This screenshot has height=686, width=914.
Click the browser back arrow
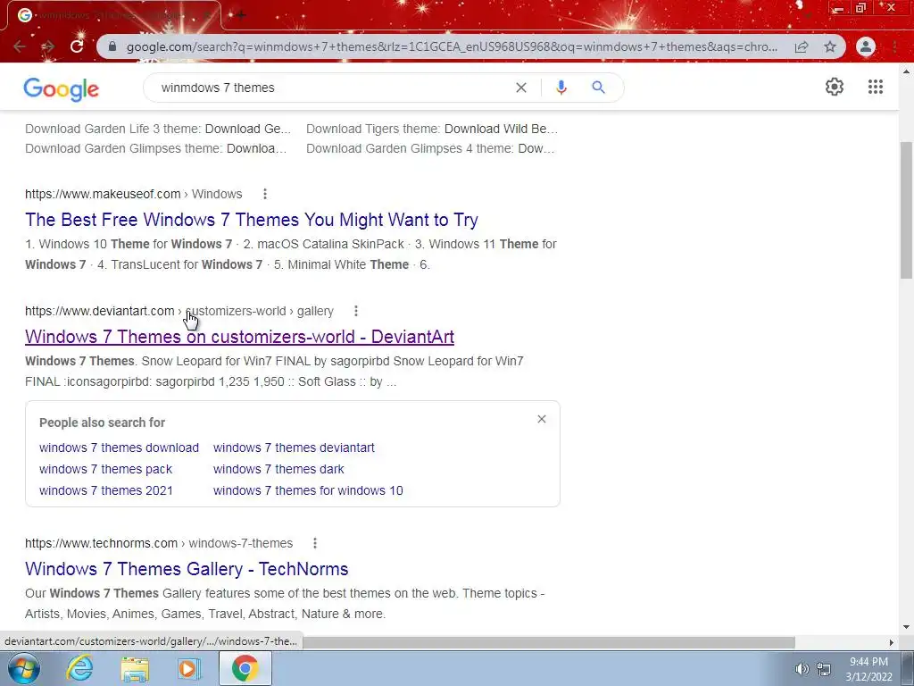20,46
